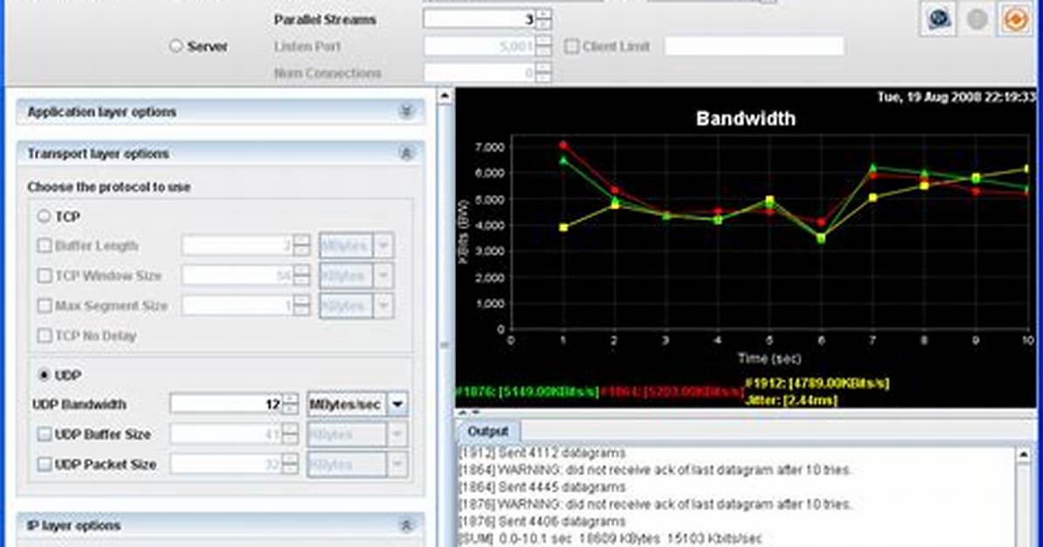Viewport: 1043px width, 547px height.
Task: Open the UDP Buffer Size unit dropdown
Action: pyautogui.click(x=397, y=435)
